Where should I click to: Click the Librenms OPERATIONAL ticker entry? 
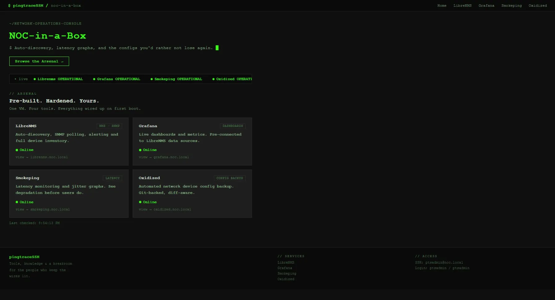coord(58,79)
